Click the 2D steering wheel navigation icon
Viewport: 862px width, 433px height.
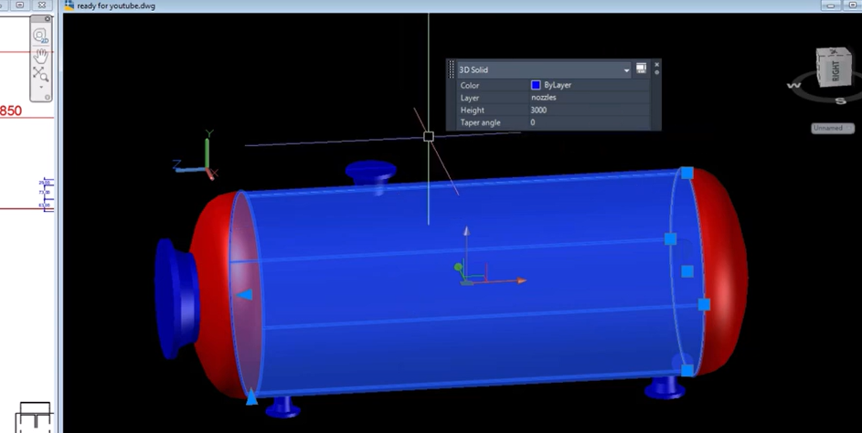point(40,36)
